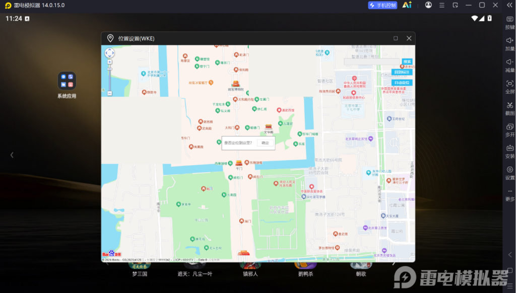Open the 镇邪人 game shortcut
Image resolution: width=516 pixels, height=293 pixels.
click(x=250, y=269)
